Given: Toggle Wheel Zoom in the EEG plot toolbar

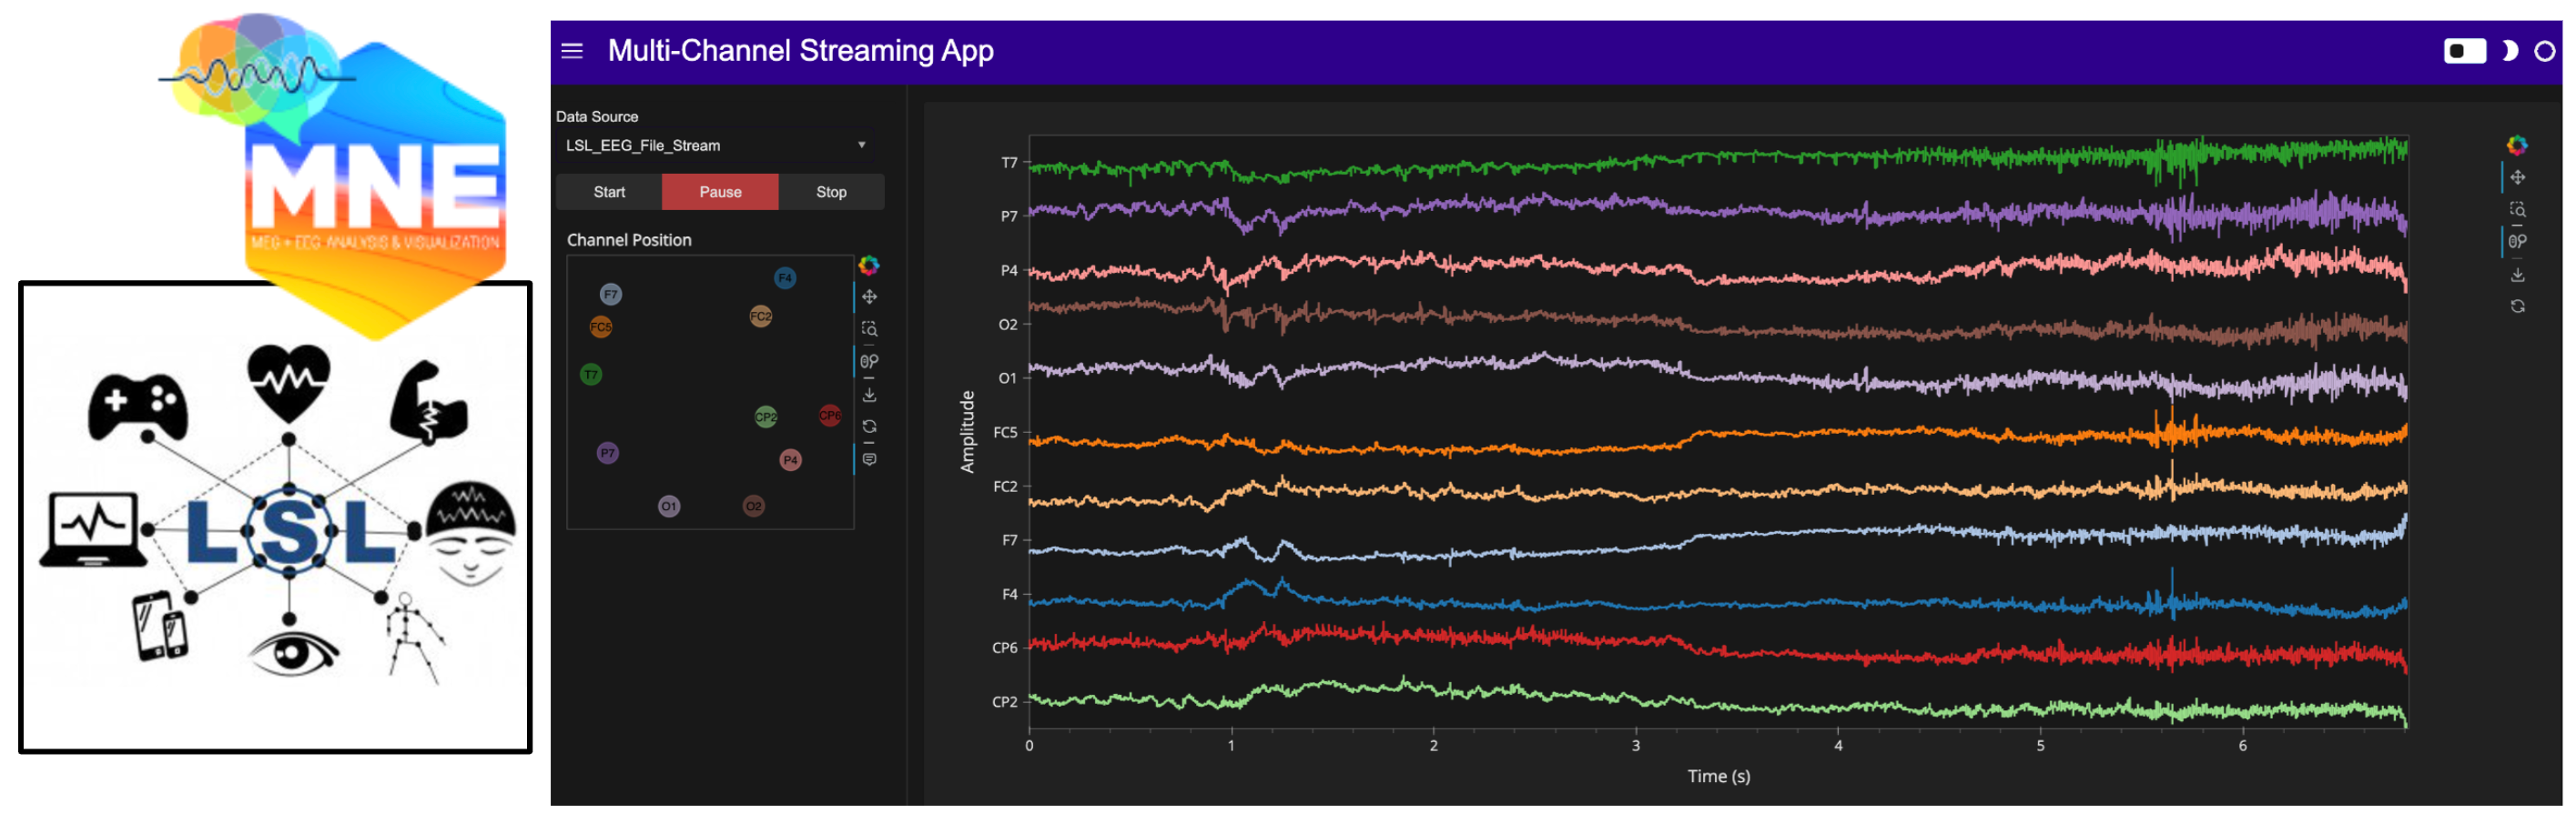Looking at the screenshot, I should [2517, 242].
